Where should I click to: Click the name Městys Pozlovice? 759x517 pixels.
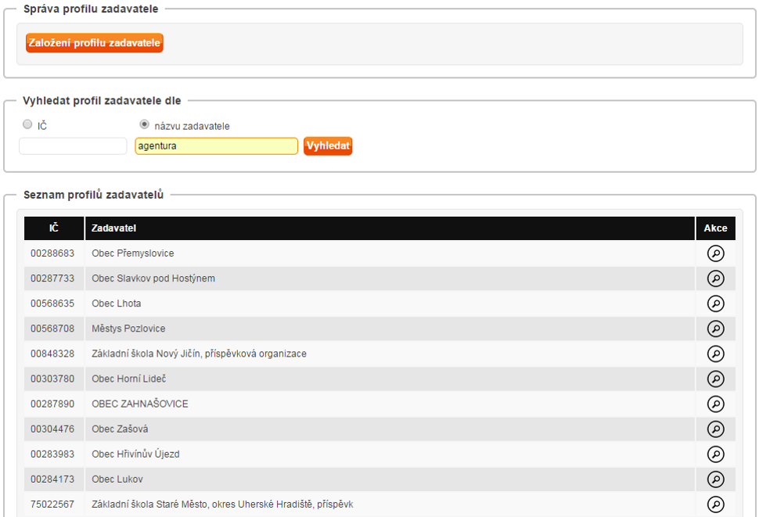(128, 329)
